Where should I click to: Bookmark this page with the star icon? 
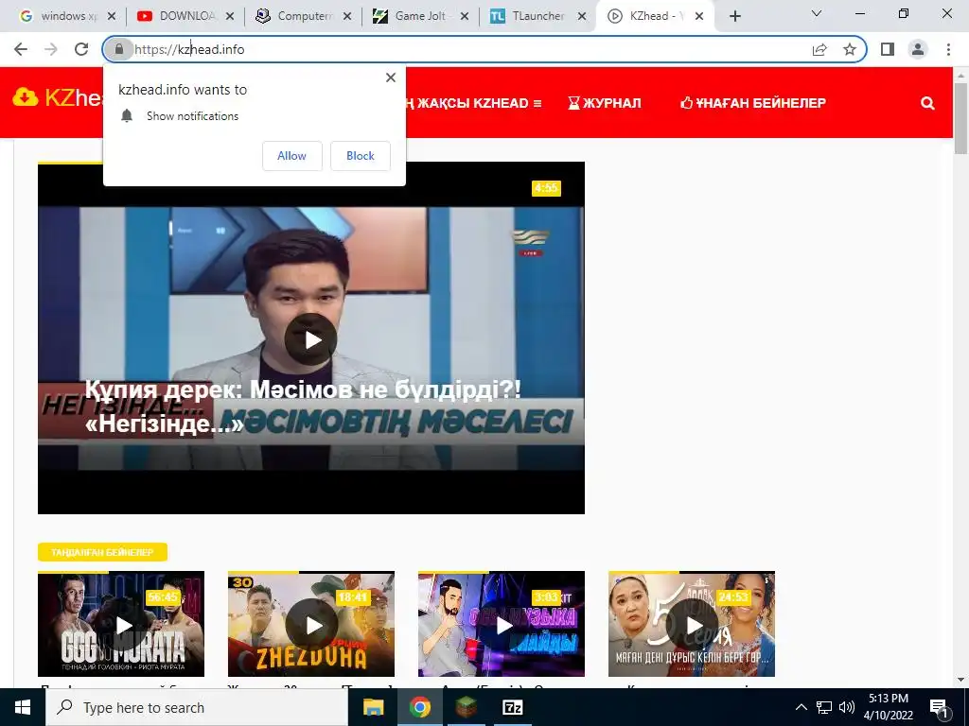[850, 49]
